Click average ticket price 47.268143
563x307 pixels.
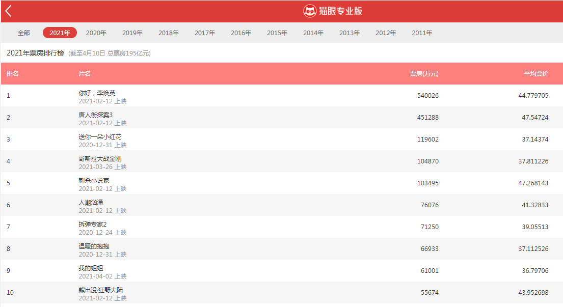point(533,183)
